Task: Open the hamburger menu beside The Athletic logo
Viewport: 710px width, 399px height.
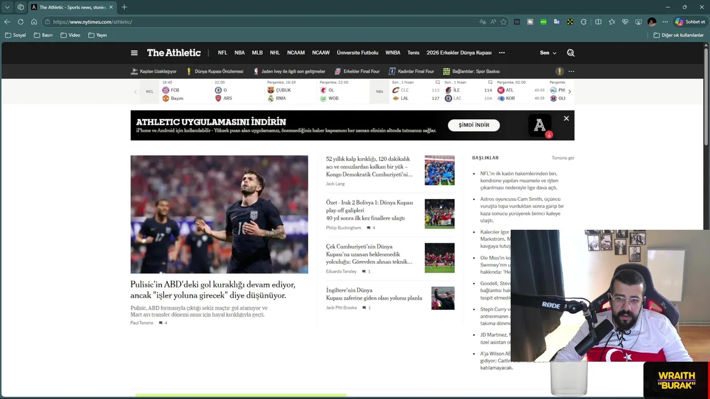Action: click(x=134, y=53)
